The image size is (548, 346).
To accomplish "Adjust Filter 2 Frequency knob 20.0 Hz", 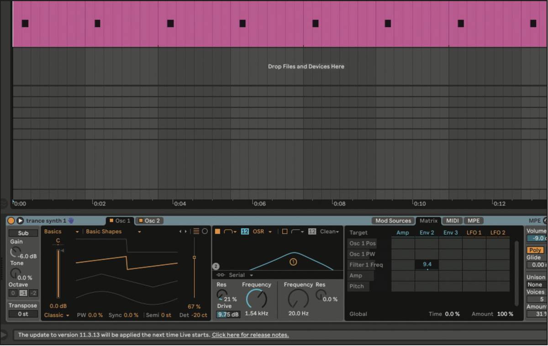I will [x=298, y=299].
